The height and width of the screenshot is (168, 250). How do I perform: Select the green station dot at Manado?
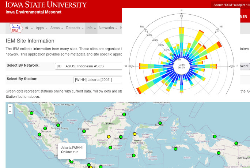click(x=160, y=123)
